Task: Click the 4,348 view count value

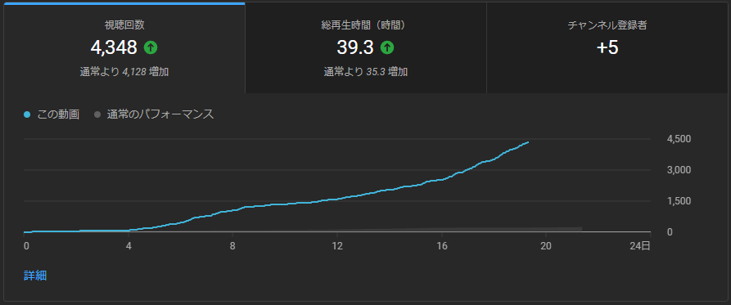Action: [x=114, y=47]
